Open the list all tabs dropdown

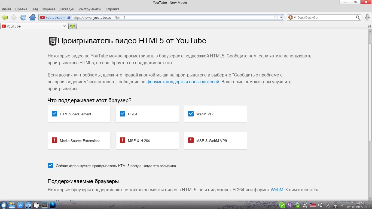point(369,26)
